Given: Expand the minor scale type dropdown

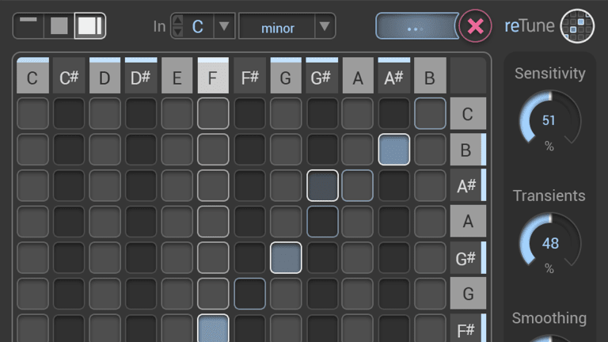Looking at the screenshot, I should [x=324, y=26].
